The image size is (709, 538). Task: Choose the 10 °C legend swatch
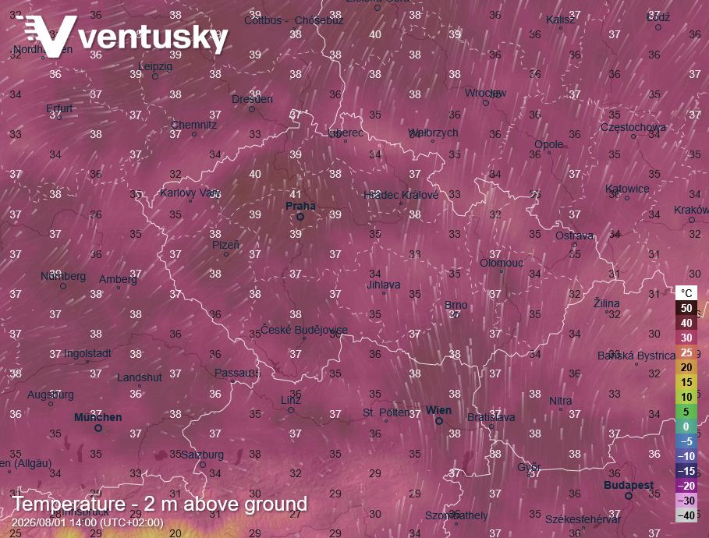click(686, 397)
